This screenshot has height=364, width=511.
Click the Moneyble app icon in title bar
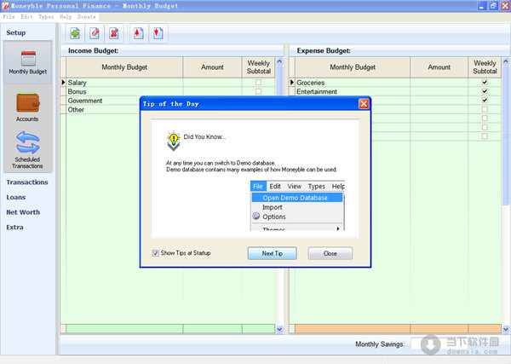coord(5,6)
